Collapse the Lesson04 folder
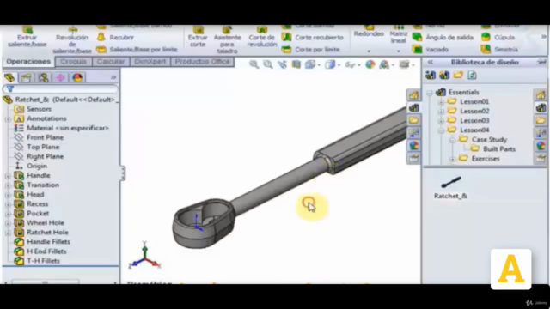Screen dimensions: 550x309 (441, 130)
